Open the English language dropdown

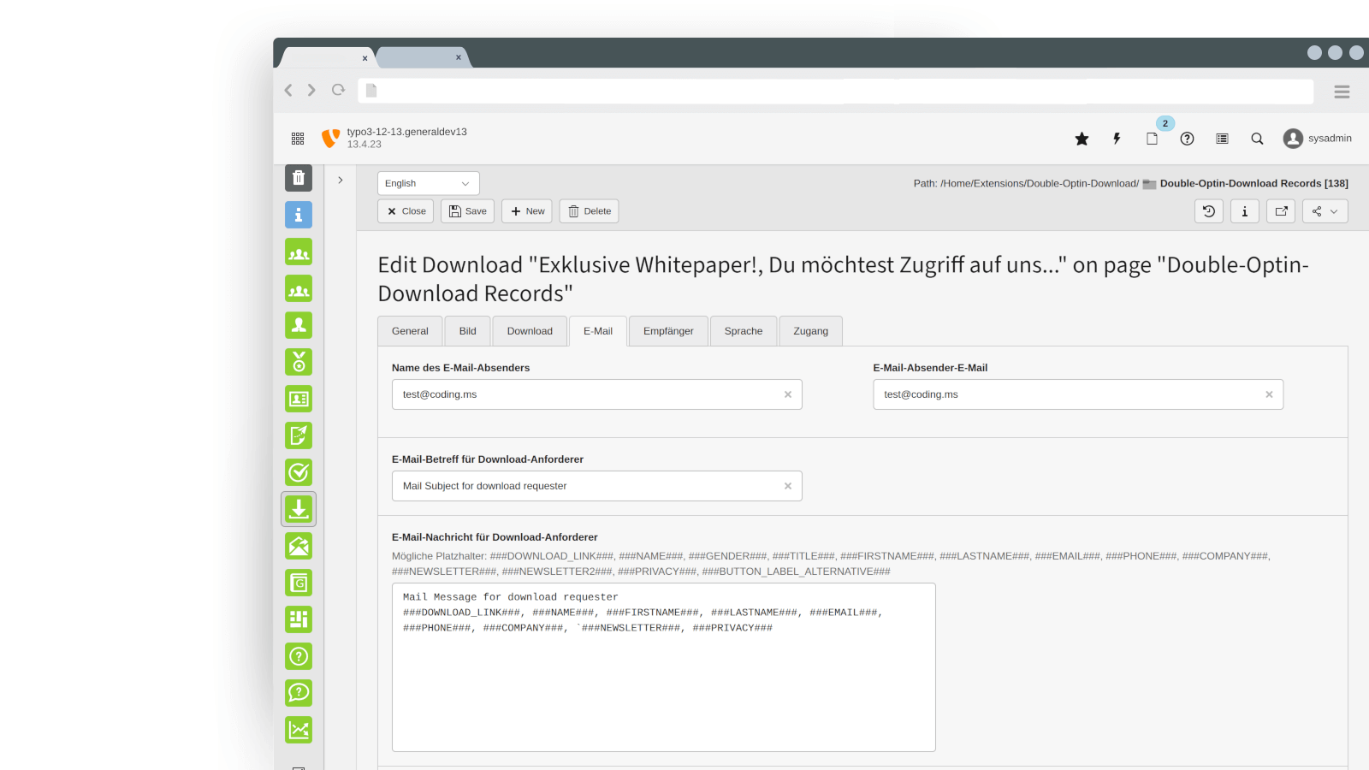[x=428, y=184]
